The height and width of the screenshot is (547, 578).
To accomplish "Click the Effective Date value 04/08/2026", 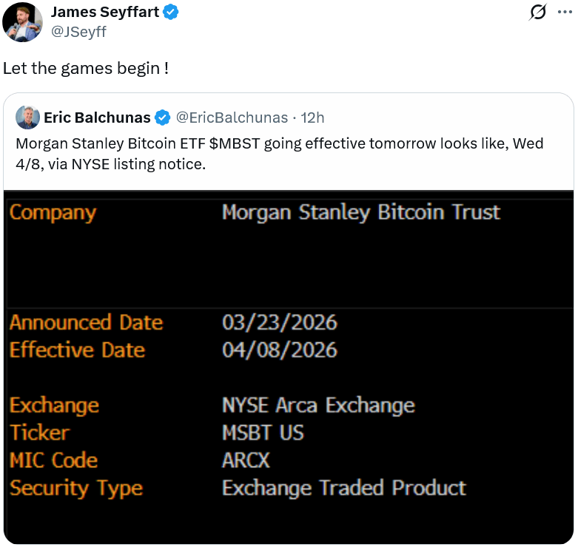I will [x=279, y=350].
